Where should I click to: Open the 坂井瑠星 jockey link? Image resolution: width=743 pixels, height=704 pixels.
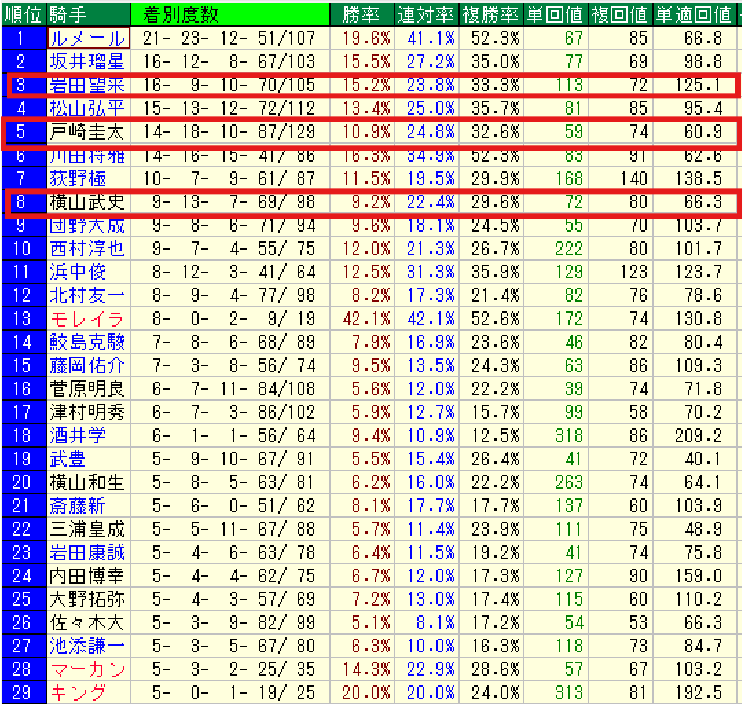[87, 61]
